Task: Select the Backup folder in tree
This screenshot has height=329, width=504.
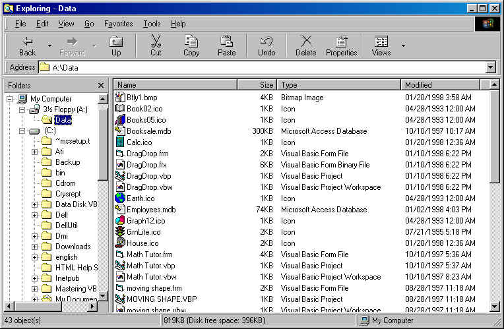Action: 67,162
